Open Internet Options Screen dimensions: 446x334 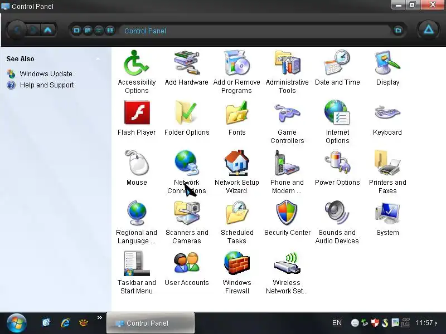point(337,122)
